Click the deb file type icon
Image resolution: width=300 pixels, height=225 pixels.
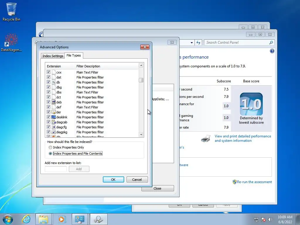(54, 102)
